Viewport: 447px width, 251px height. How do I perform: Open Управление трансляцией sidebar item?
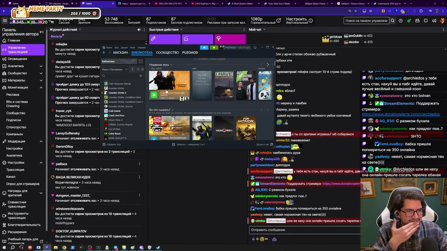click(x=22, y=50)
